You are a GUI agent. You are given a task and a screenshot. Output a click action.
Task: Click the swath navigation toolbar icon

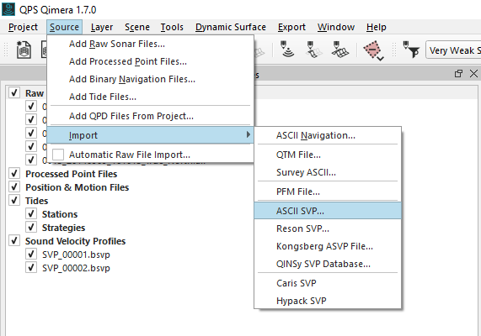point(313,50)
